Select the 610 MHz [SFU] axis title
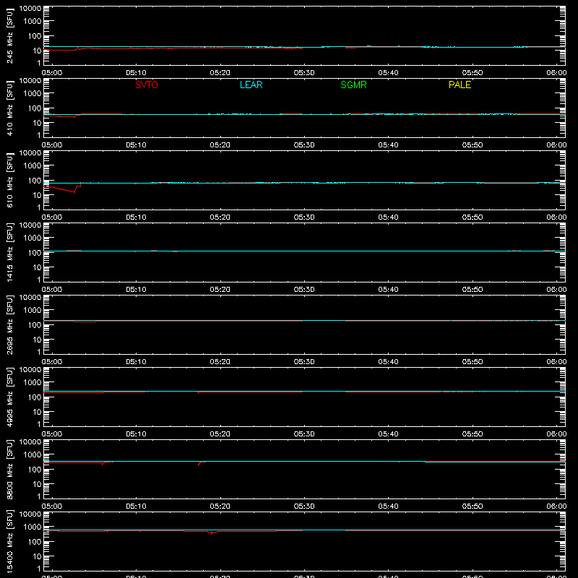Image resolution: width=578 pixels, height=578 pixels. coord(9,180)
